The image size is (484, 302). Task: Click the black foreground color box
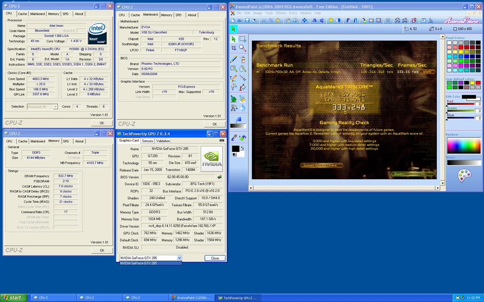point(235,149)
